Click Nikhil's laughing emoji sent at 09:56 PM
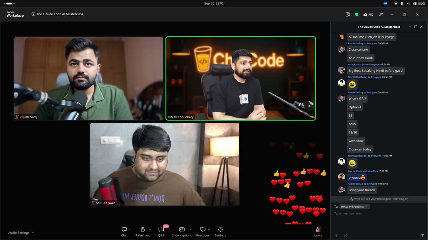Image resolution: width=428 pixels, height=240 pixels. tap(352, 85)
